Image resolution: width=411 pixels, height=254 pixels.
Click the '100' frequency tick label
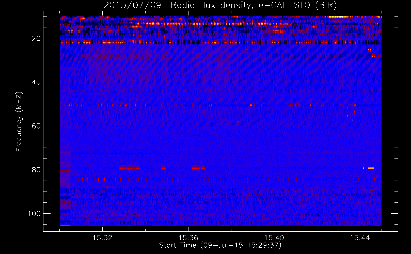(x=34, y=214)
